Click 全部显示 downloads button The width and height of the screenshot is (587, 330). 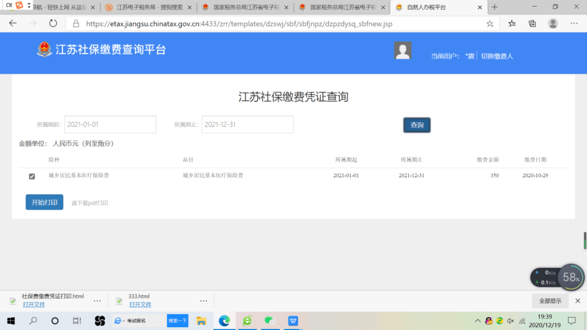tap(550, 301)
